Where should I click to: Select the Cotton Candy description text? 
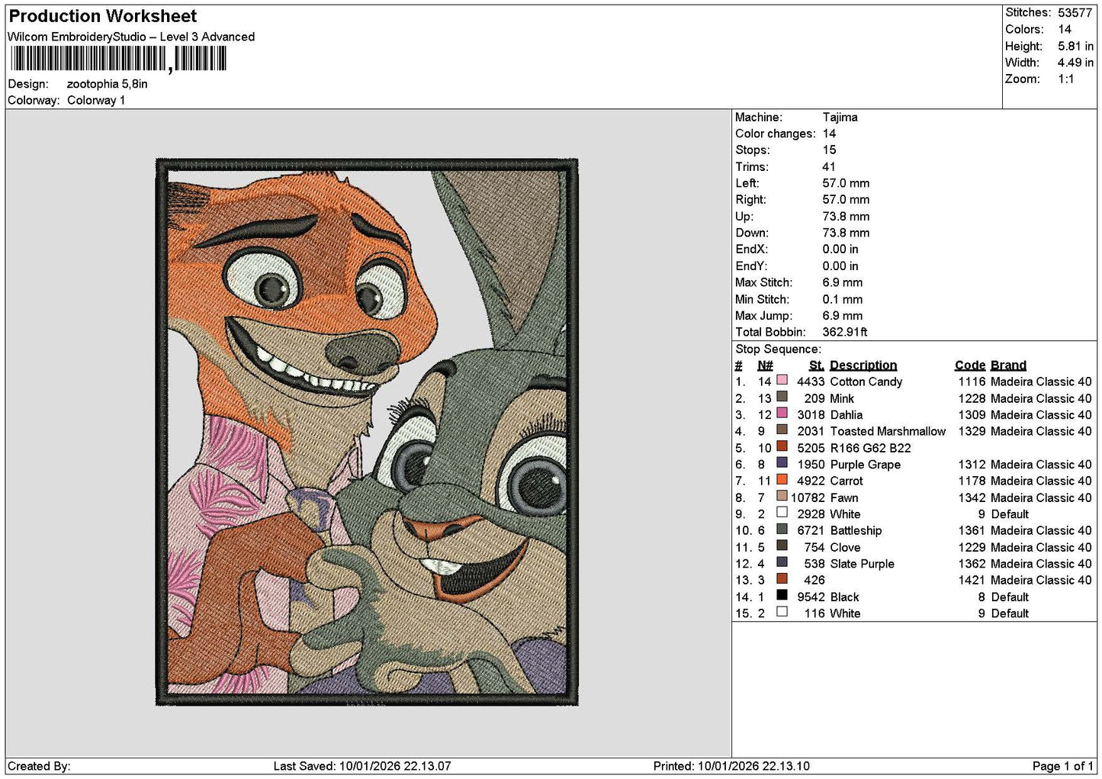pyautogui.click(x=866, y=381)
